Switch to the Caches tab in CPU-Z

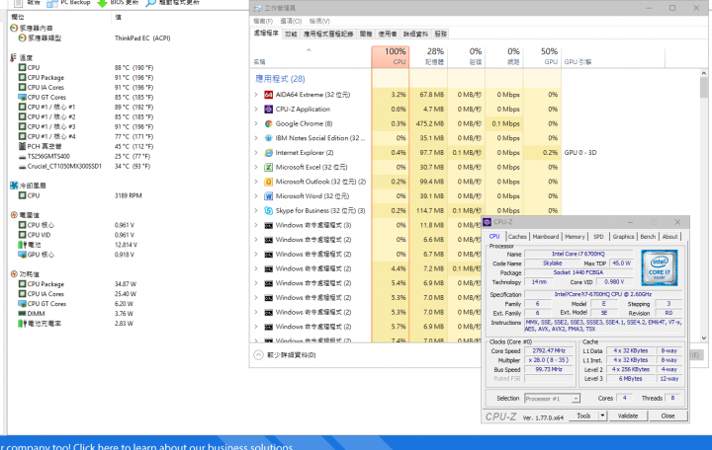pos(517,237)
